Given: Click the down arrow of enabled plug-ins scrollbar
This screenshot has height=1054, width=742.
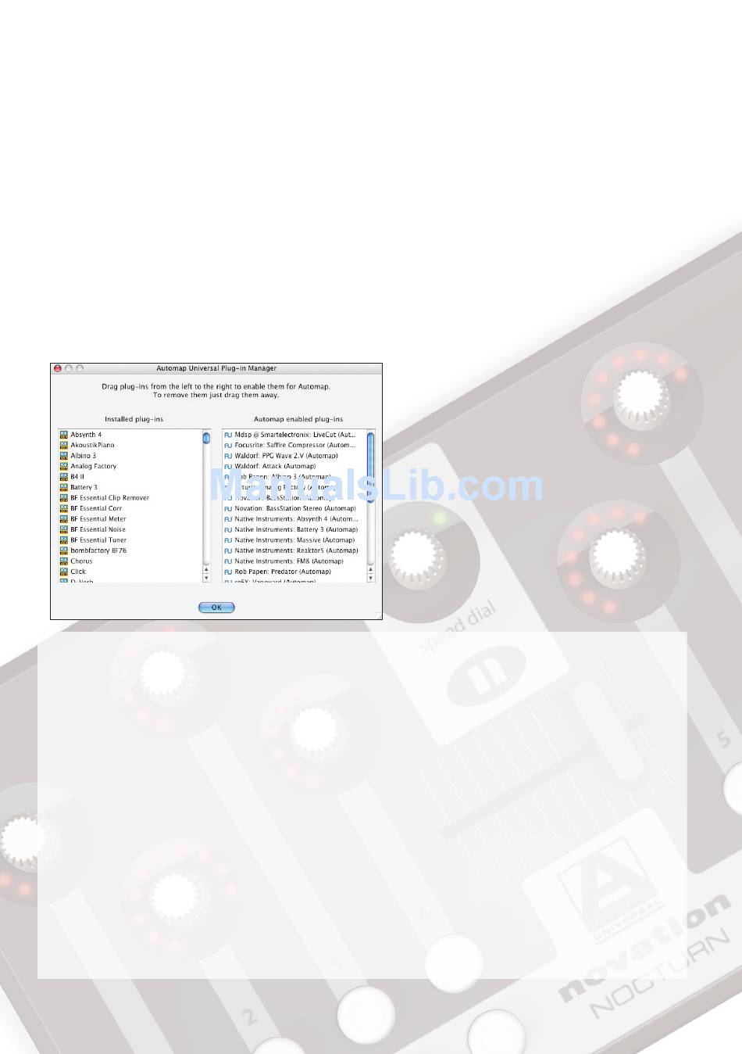Looking at the screenshot, I should [x=371, y=578].
